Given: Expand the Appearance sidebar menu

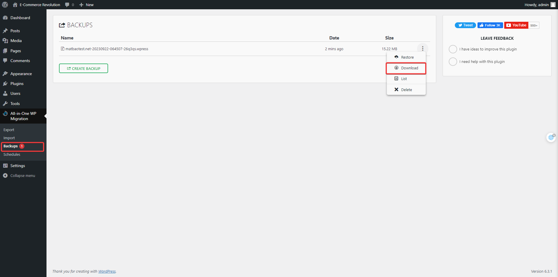Looking at the screenshot, I should 21,74.
